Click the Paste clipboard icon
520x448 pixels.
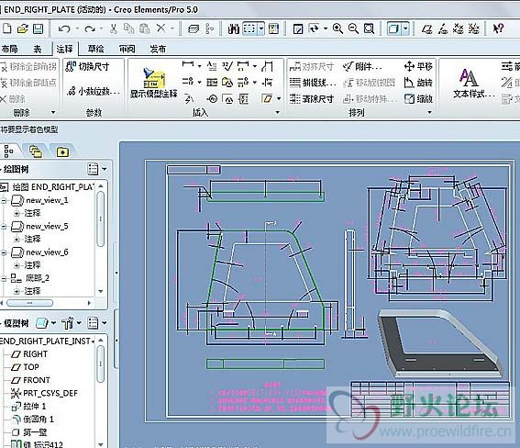click(x=145, y=28)
